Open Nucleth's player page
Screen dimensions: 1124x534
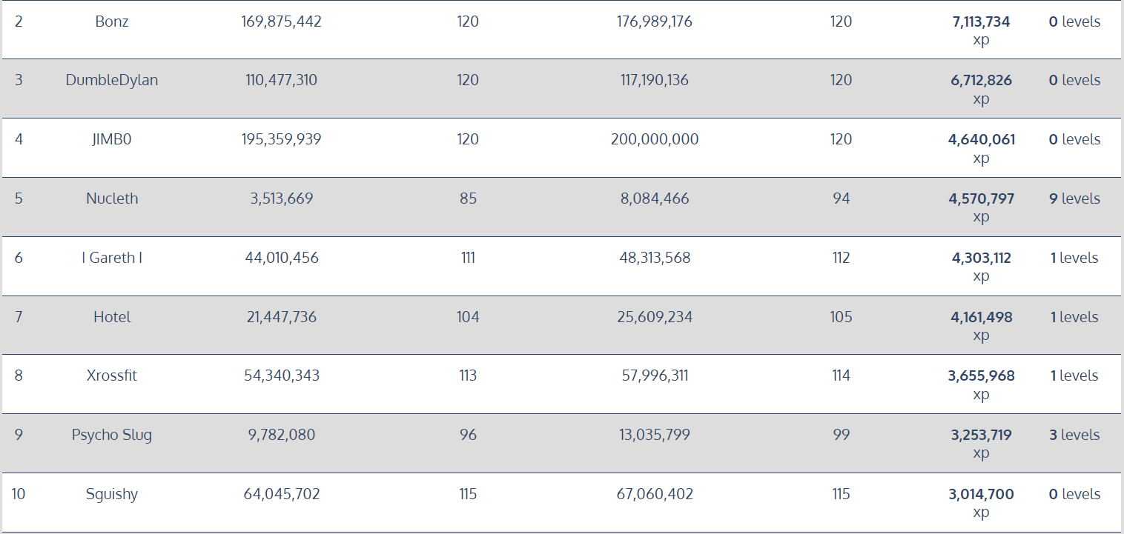coord(112,198)
